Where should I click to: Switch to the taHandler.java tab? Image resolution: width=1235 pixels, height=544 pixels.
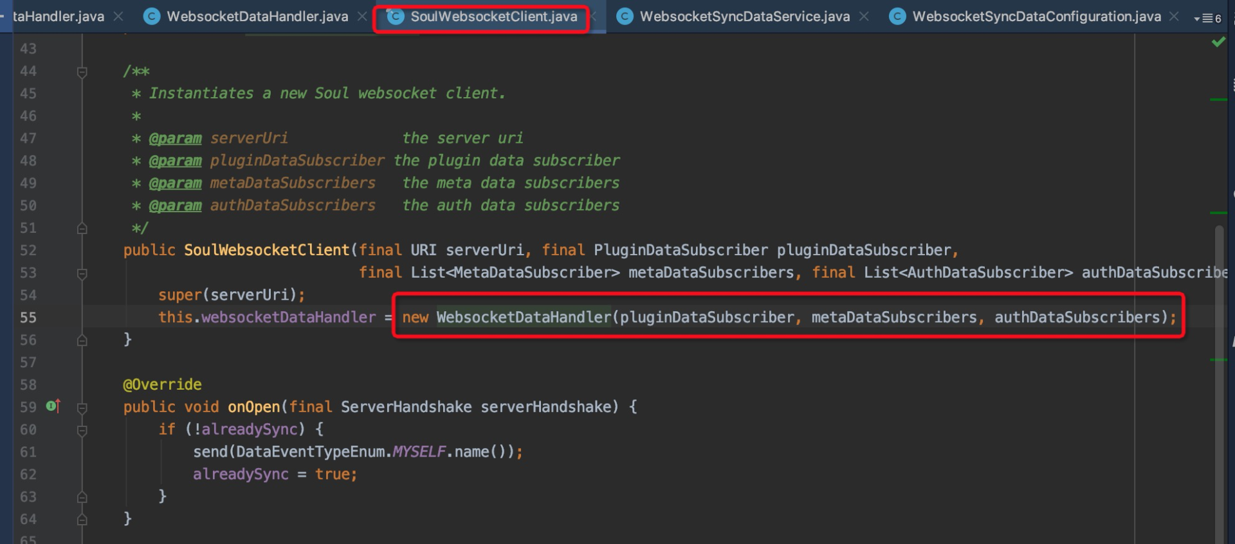[x=58, y=17]
